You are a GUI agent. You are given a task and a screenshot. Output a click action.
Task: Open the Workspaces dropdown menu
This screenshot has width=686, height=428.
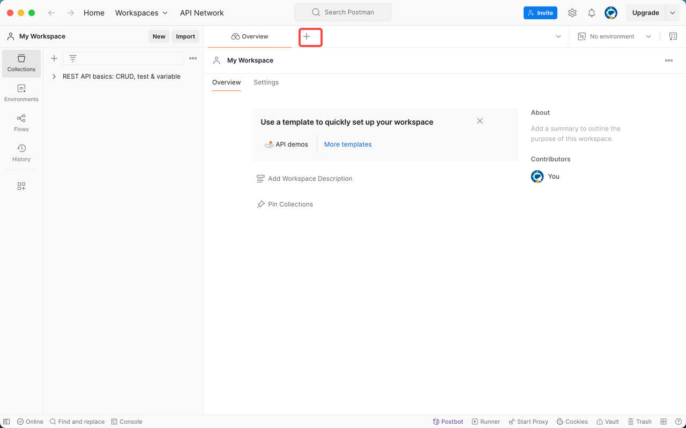coord(141,13)
